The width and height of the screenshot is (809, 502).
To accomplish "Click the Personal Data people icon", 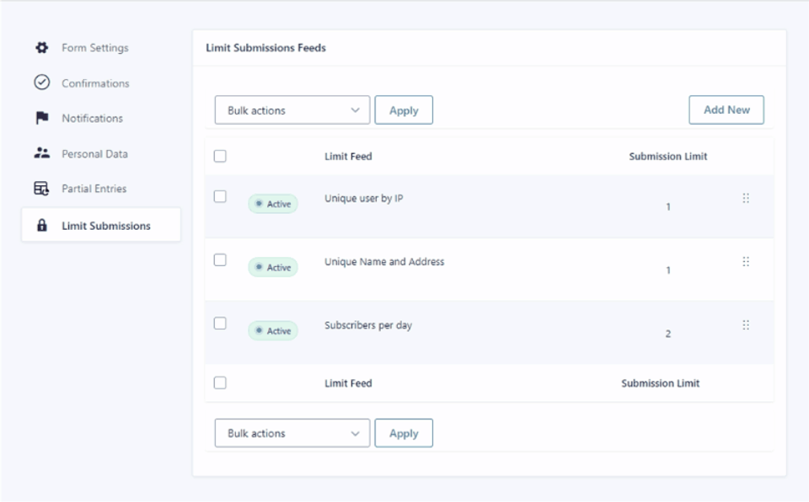I will 42,153.
